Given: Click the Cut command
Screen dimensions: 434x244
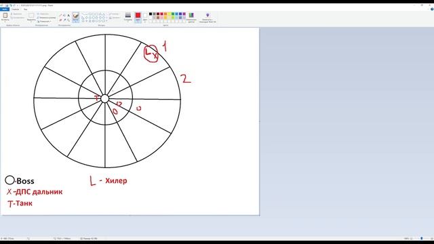Looking at the screenshot, I should pyautogui.click(x=16, y=14).
